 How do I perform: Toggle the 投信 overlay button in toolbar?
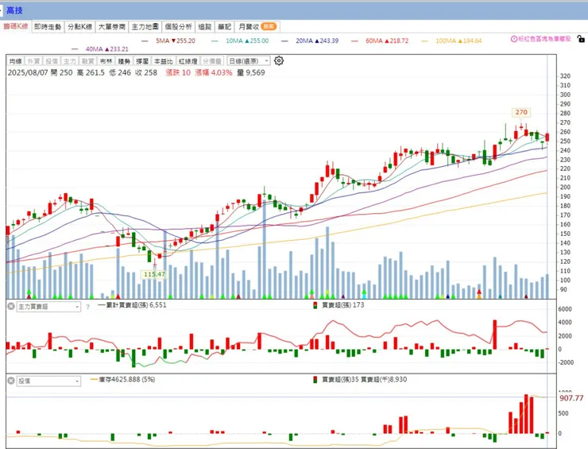coord(52,61)
